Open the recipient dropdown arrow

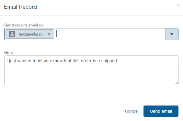(x=172, y=34)
